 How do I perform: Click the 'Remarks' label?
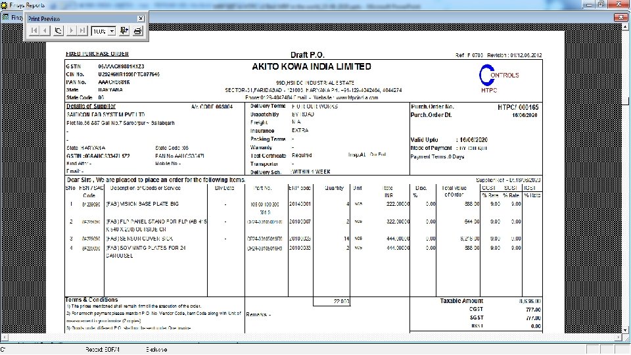[x=258, y=315]
